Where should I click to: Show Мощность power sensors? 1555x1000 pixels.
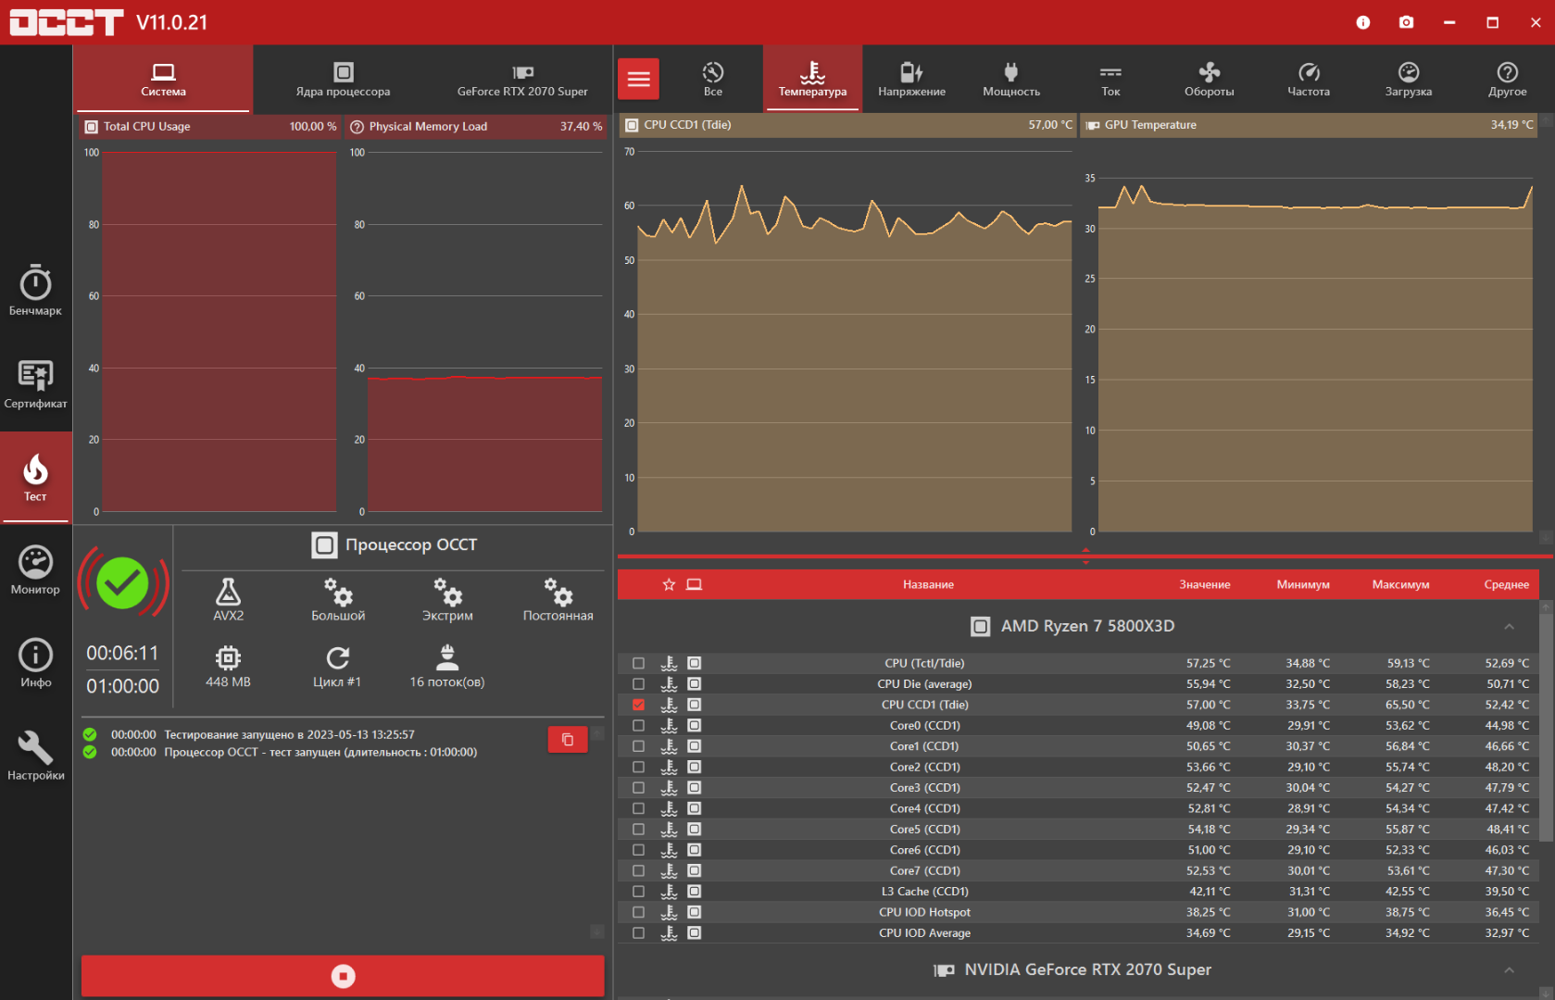pyautogui.click(x=1011, y=80)
